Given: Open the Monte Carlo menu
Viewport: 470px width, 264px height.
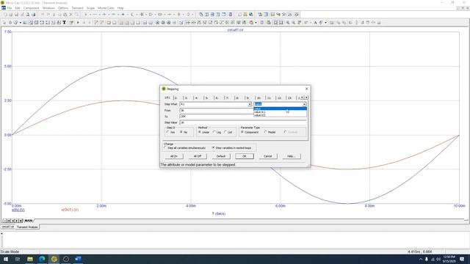Looking at the screenshot, I should 106,8.
